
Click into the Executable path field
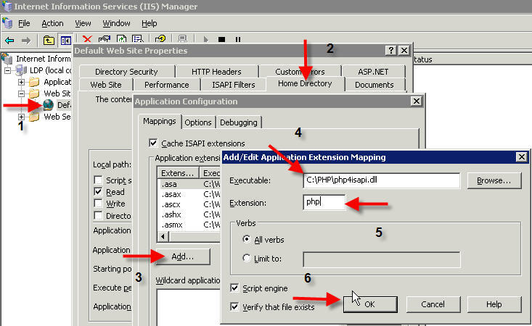(x=381, y=180)
